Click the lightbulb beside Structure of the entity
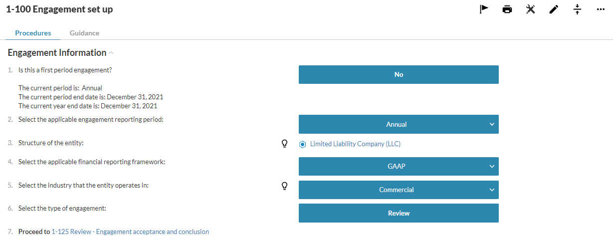The width and height of the screenshot is (613, 238). click(x=285, y=144)
